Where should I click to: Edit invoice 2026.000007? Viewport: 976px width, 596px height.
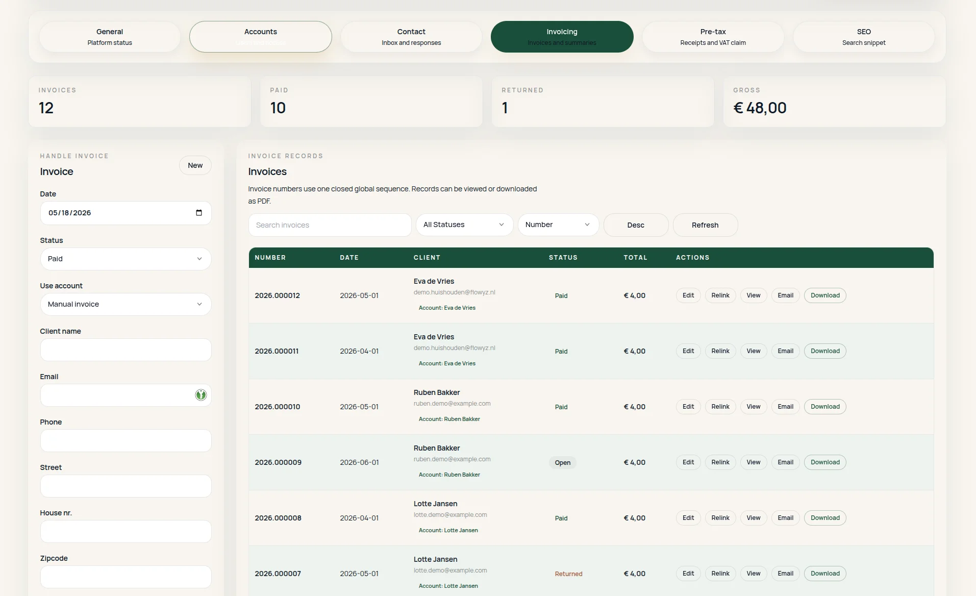[688, 574]
